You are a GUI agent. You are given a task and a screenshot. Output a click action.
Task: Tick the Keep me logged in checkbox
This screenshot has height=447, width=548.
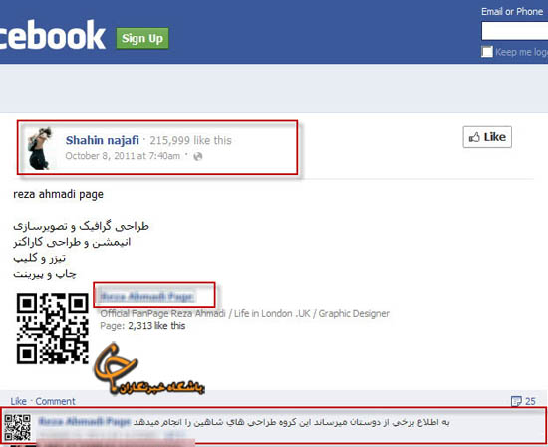pos(487,52)
